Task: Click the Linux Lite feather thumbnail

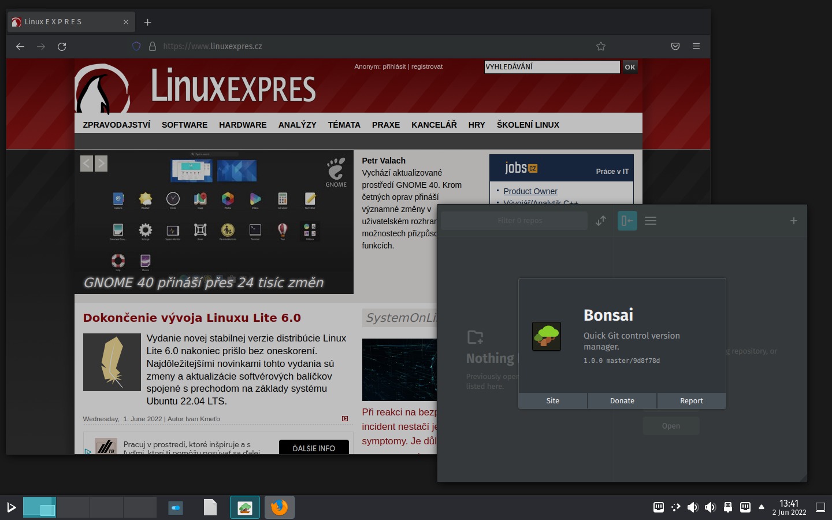Action: tap(112, 362)
